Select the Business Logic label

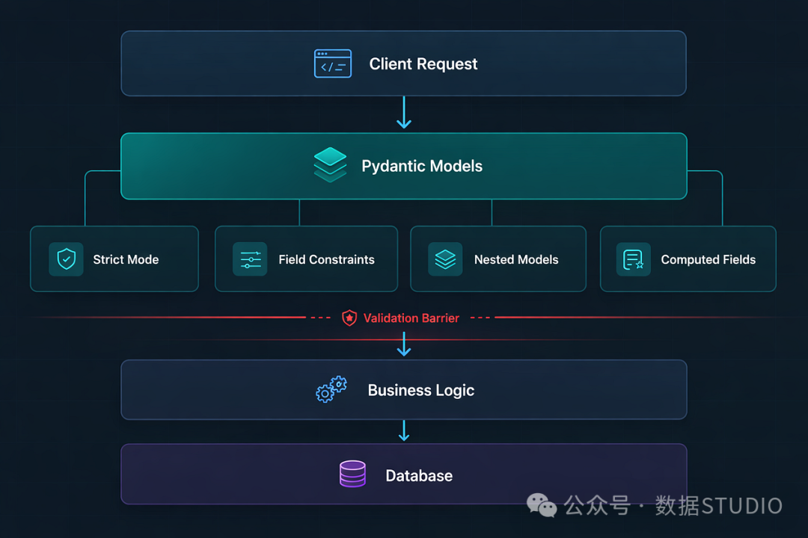pyautogui.click(x=421, y=390)
